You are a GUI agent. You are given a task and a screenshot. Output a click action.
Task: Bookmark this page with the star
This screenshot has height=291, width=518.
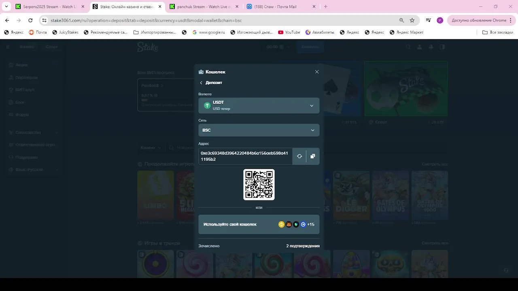click(x=412, y=20)
